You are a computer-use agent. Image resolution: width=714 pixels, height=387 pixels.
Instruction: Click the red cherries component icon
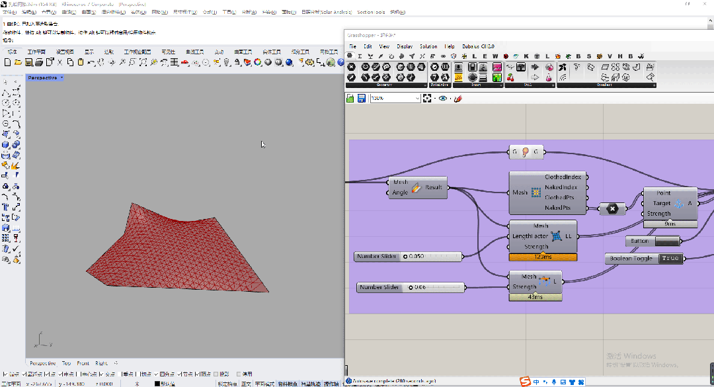click(510, 77)
